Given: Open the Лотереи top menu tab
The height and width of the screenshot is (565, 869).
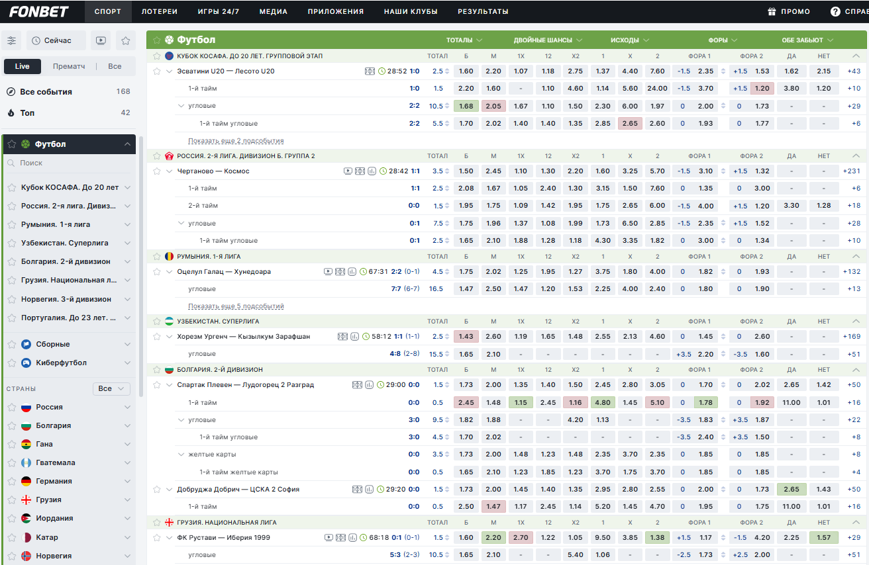Looking at the screenshot, I should 160,11.
